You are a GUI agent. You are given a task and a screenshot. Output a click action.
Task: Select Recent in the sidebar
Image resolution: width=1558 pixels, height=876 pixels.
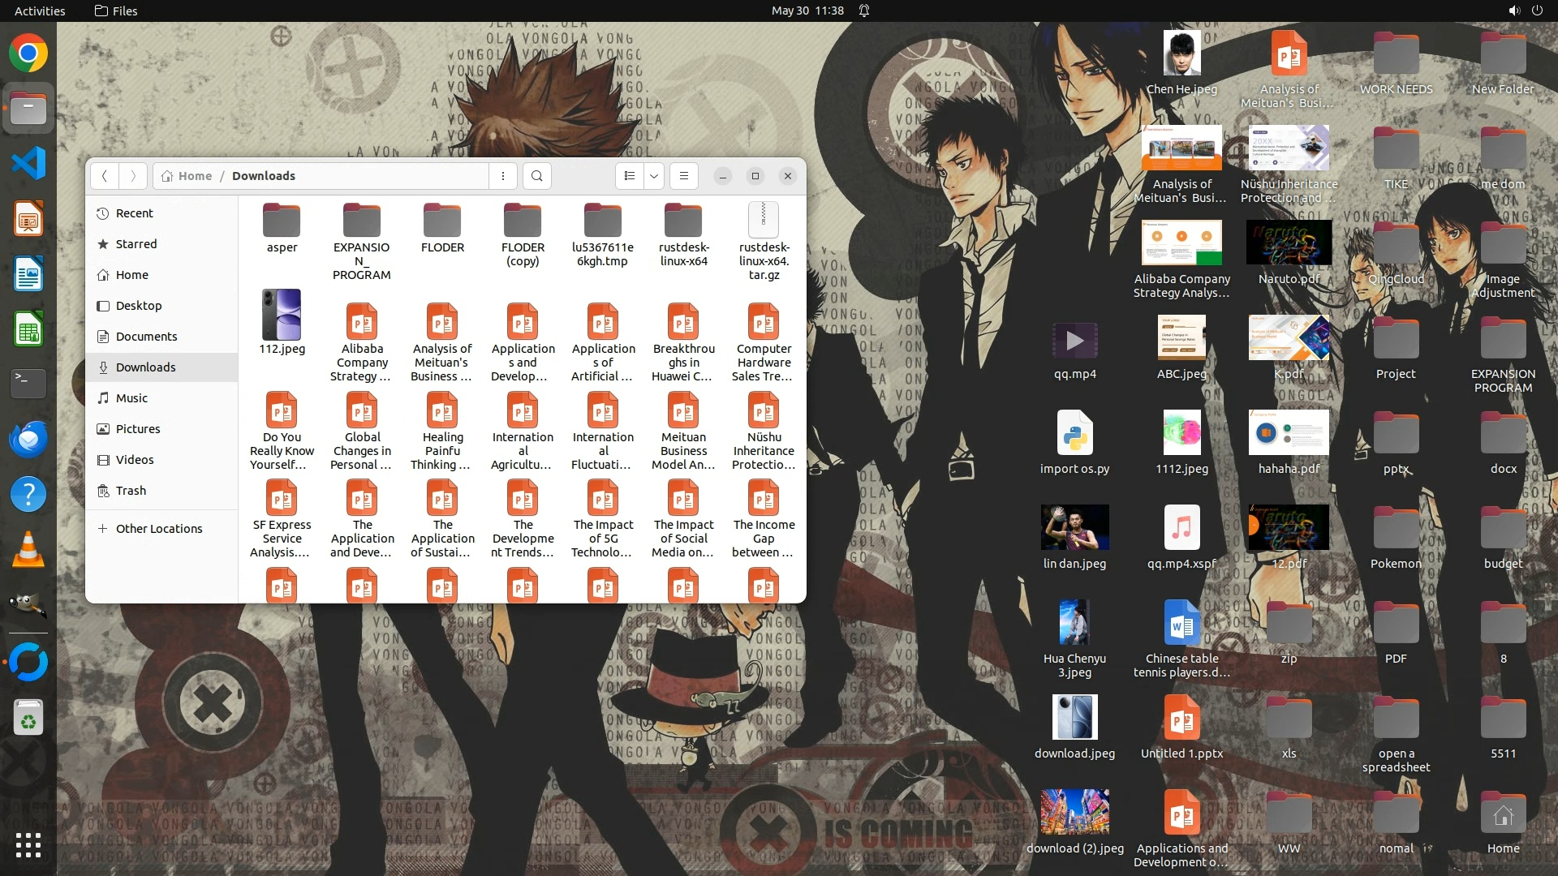click(134, 213)
